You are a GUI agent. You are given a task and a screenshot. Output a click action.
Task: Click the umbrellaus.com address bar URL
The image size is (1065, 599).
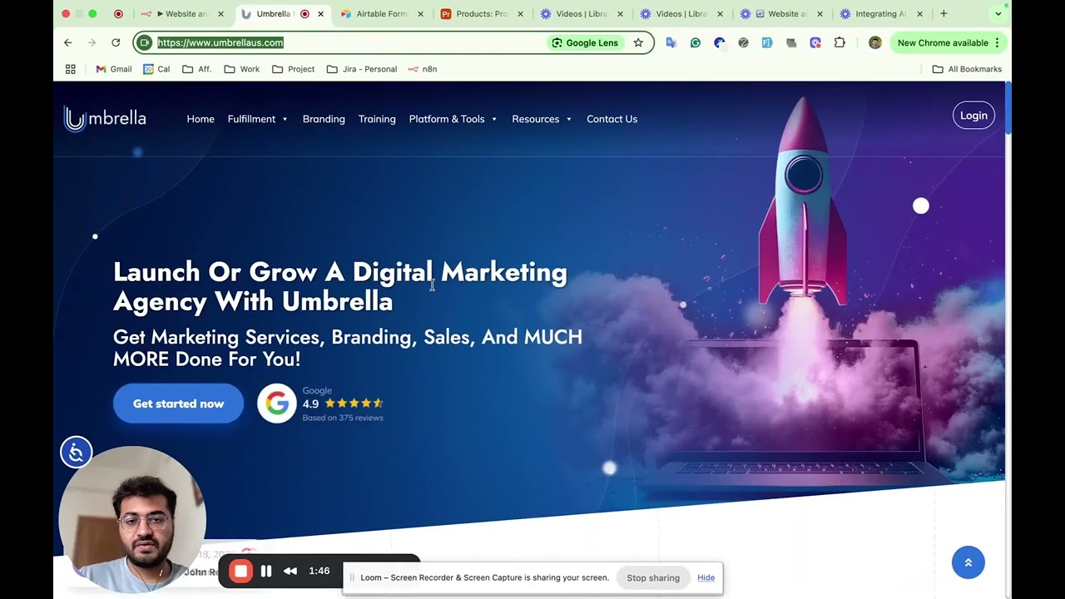(x=220, y=42)
